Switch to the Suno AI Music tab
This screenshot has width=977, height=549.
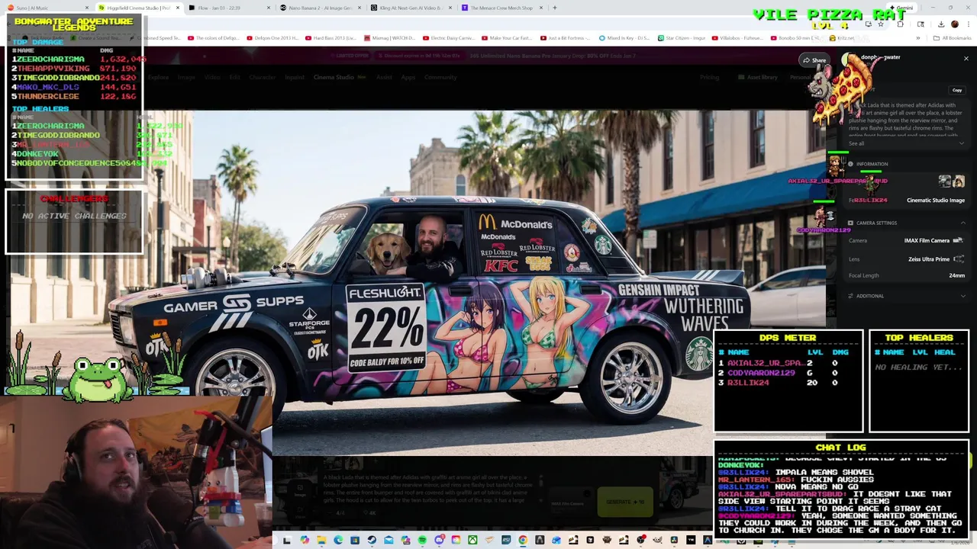click(x=46, y=8)
